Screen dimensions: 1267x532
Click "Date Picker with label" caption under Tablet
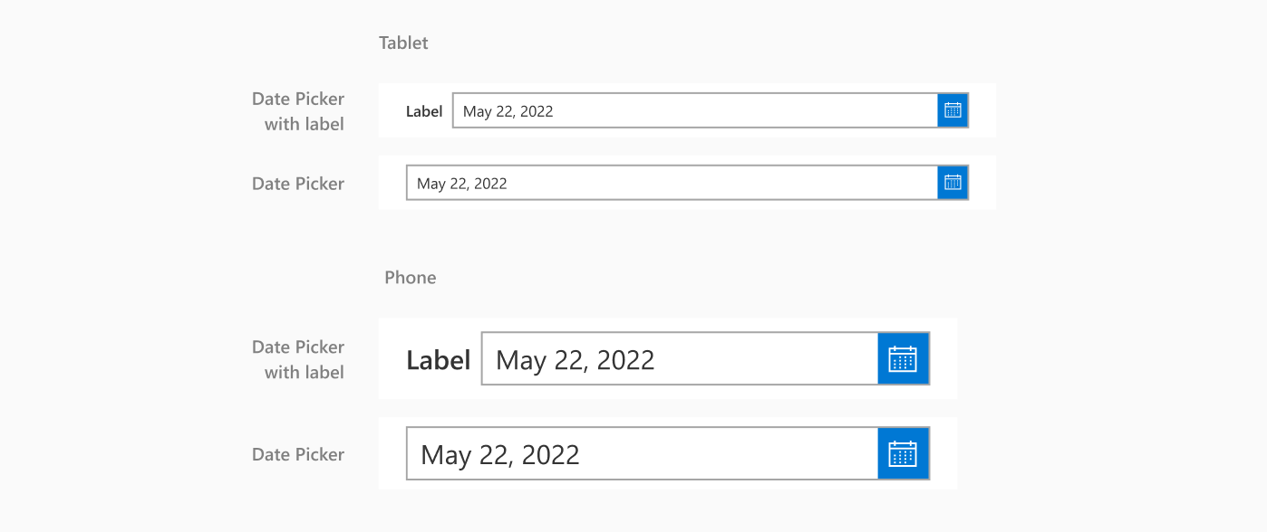[299, 111]
